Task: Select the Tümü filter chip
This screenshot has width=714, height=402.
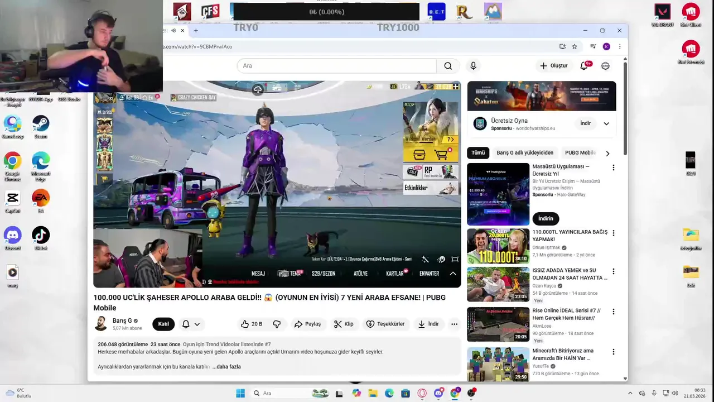Action: [478, 152]
